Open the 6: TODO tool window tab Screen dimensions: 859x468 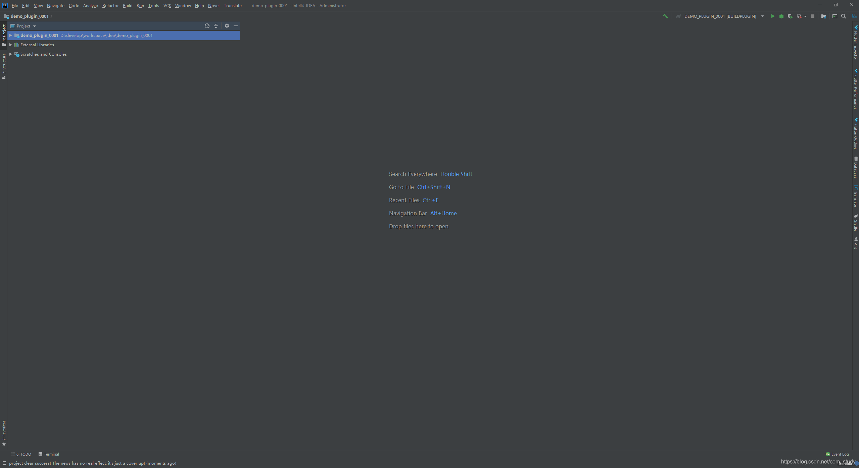pos(21,454)
